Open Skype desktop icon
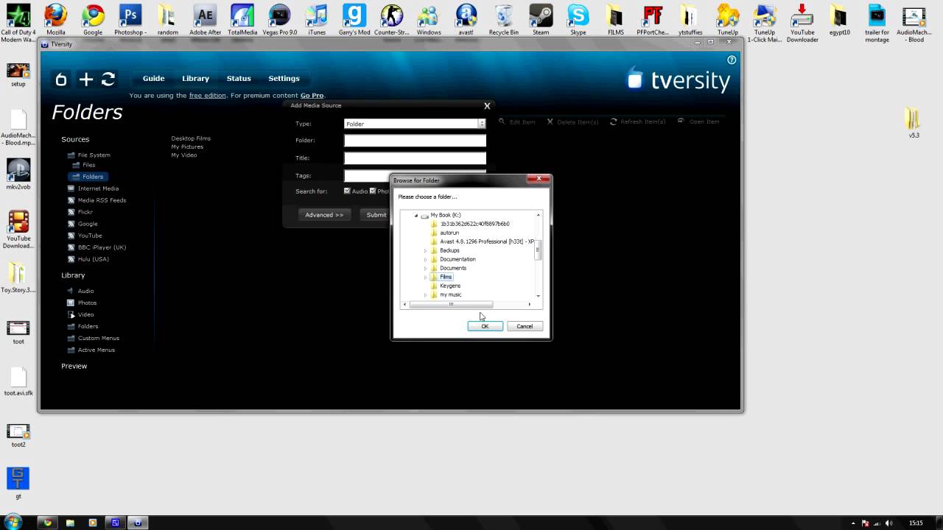Screen dimensions: 943x530 tap(578, 20)
